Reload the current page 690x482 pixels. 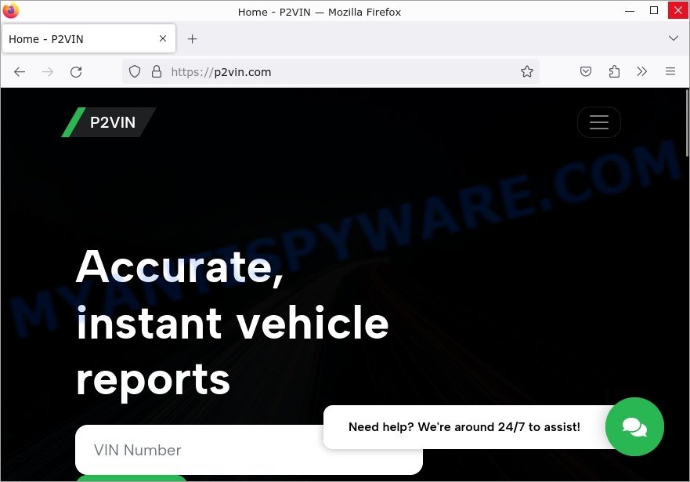[x=76, y=72]
